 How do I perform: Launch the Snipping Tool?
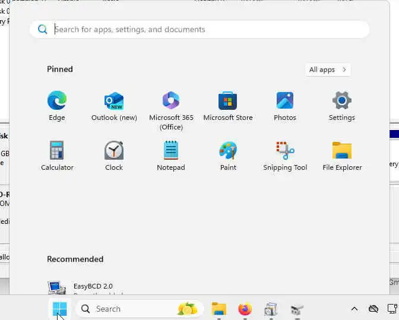click(285, 156)
